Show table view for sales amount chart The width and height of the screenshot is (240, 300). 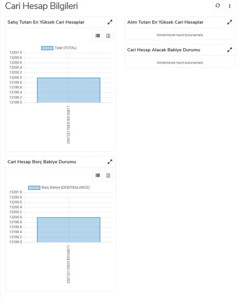point(98,36)
